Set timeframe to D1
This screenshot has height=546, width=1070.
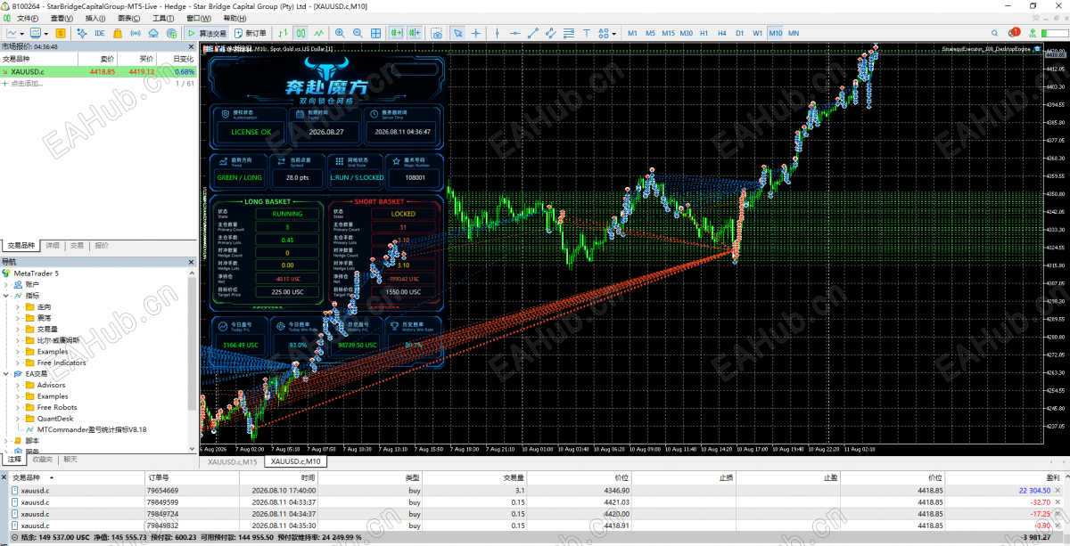point(739,33)
